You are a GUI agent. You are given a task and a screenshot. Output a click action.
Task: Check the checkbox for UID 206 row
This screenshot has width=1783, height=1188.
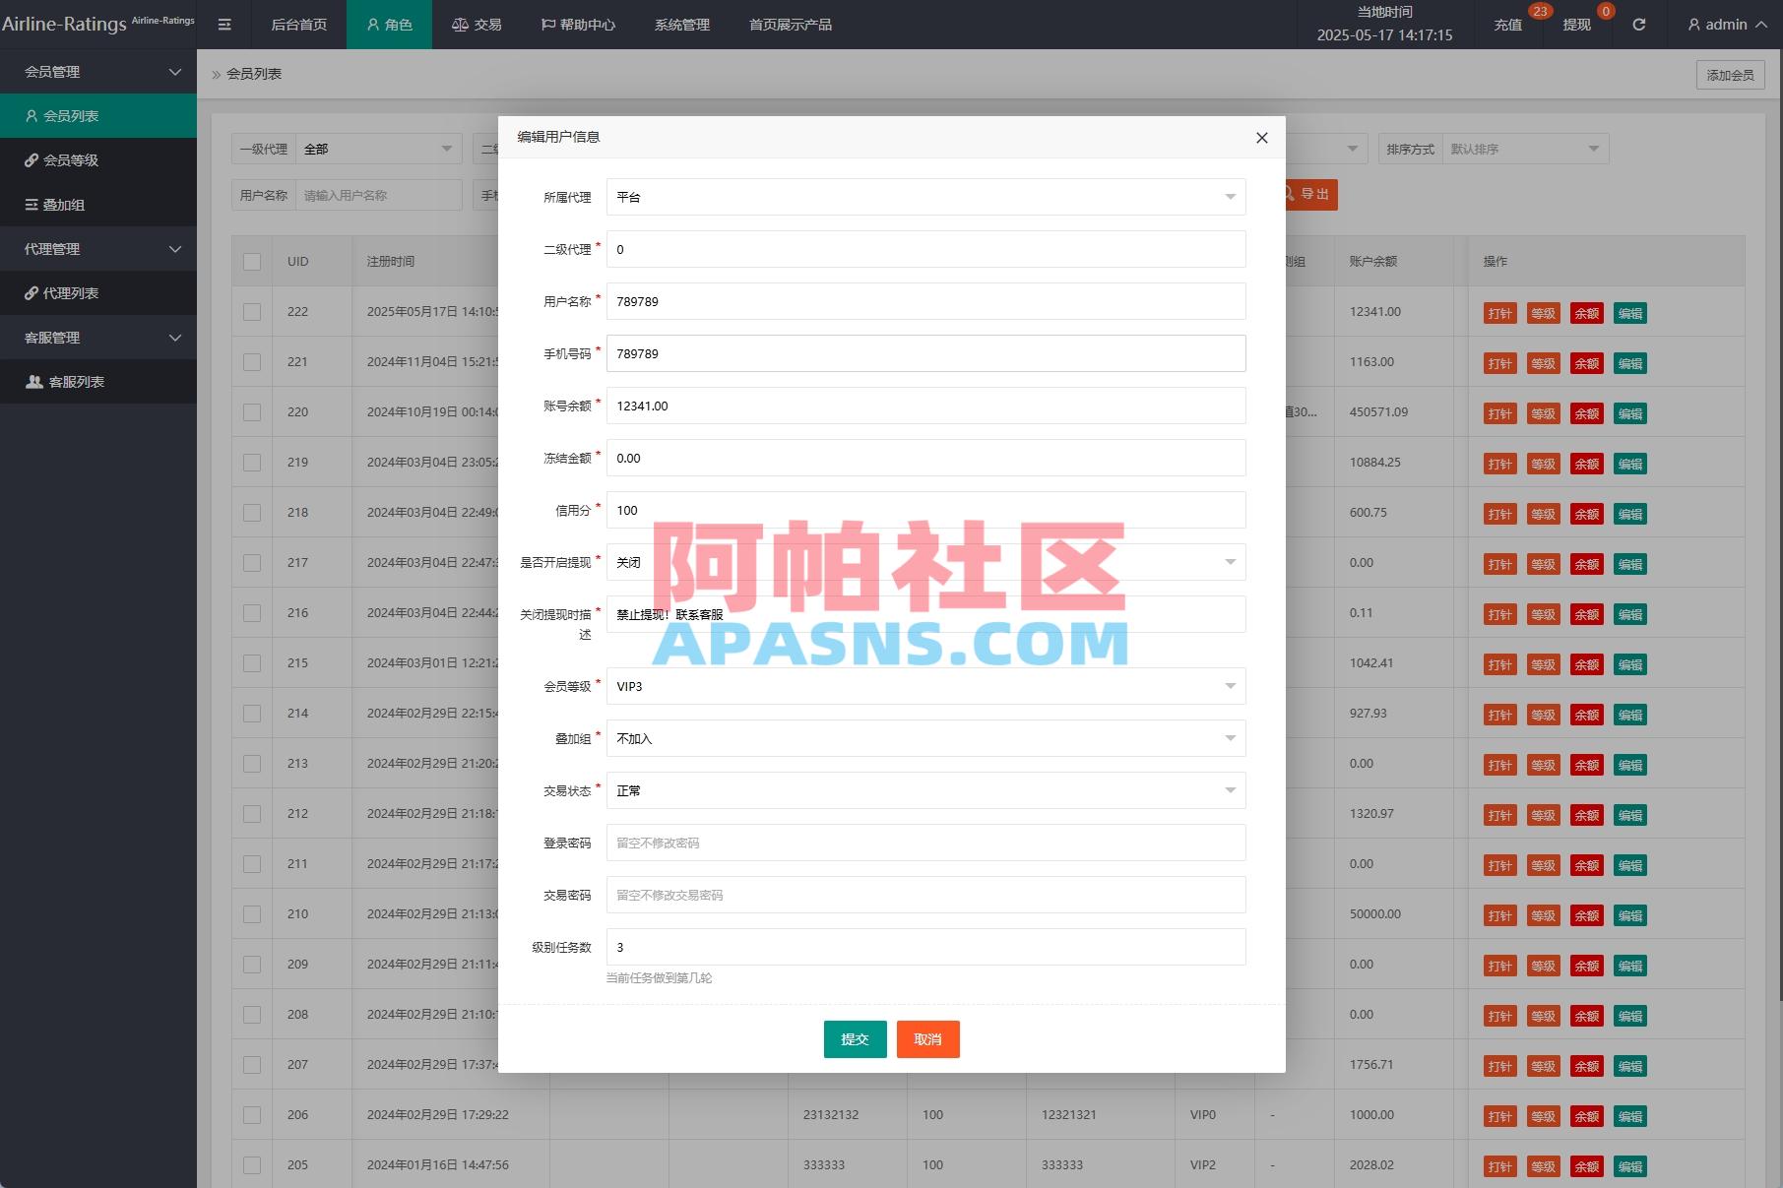point(251,1115)
